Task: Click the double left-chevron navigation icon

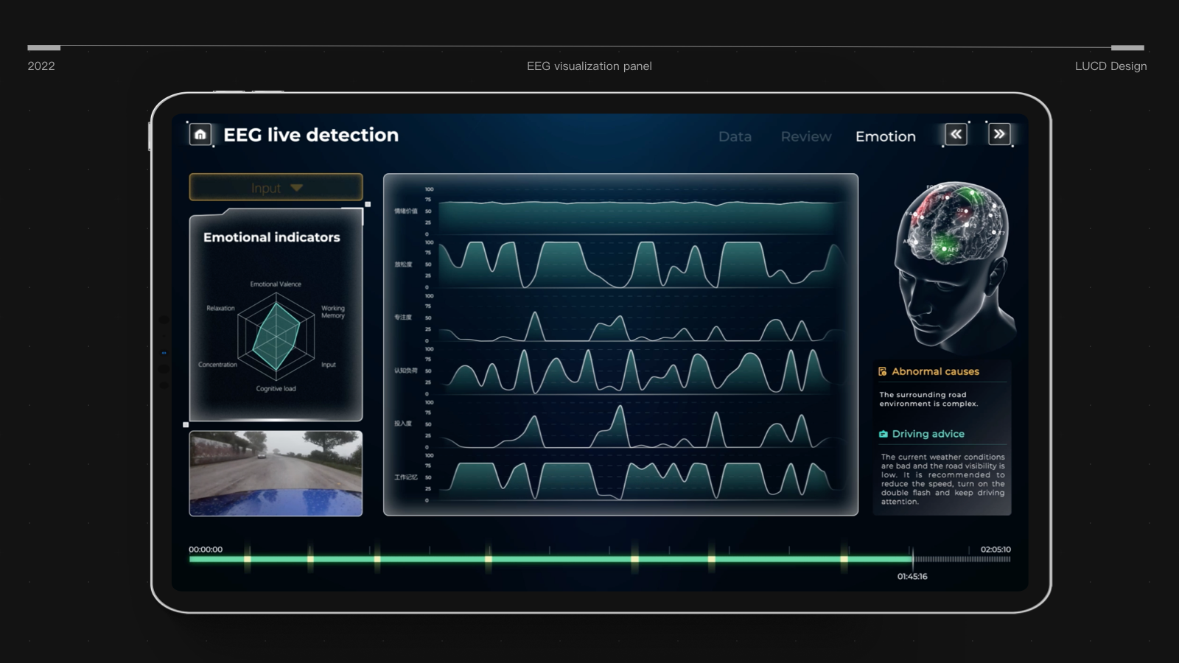Action: pos(955,134)
